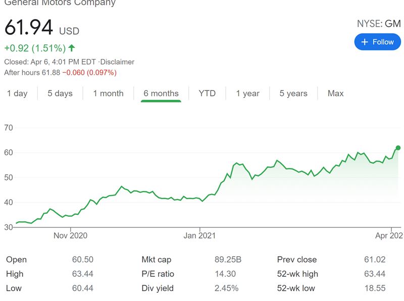Click the USD currency label
This screenshot has height=301, width=404.
point(69,31)
